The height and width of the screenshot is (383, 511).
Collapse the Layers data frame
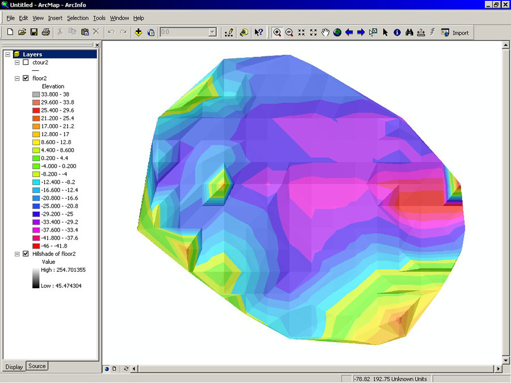point(8,54)
